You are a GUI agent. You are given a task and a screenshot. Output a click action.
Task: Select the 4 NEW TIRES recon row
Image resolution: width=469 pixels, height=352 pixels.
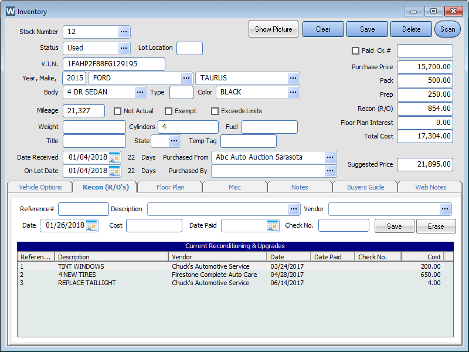tap(230, 275)
